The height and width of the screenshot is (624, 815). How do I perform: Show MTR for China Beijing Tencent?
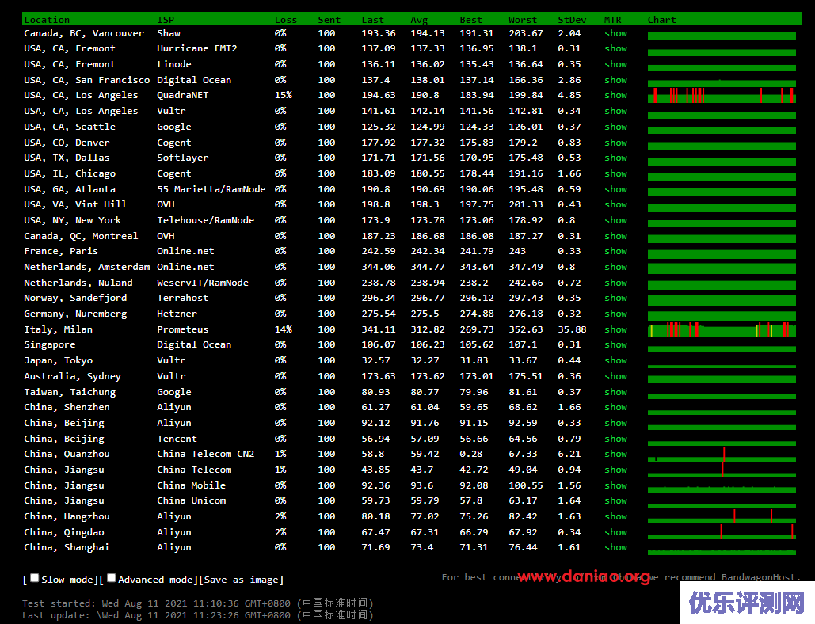pos(616,439)
